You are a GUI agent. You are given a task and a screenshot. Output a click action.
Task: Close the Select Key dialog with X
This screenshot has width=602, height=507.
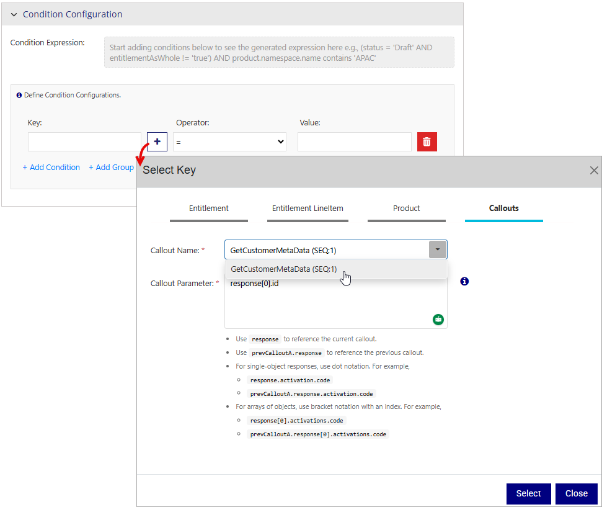pos(593,170)
